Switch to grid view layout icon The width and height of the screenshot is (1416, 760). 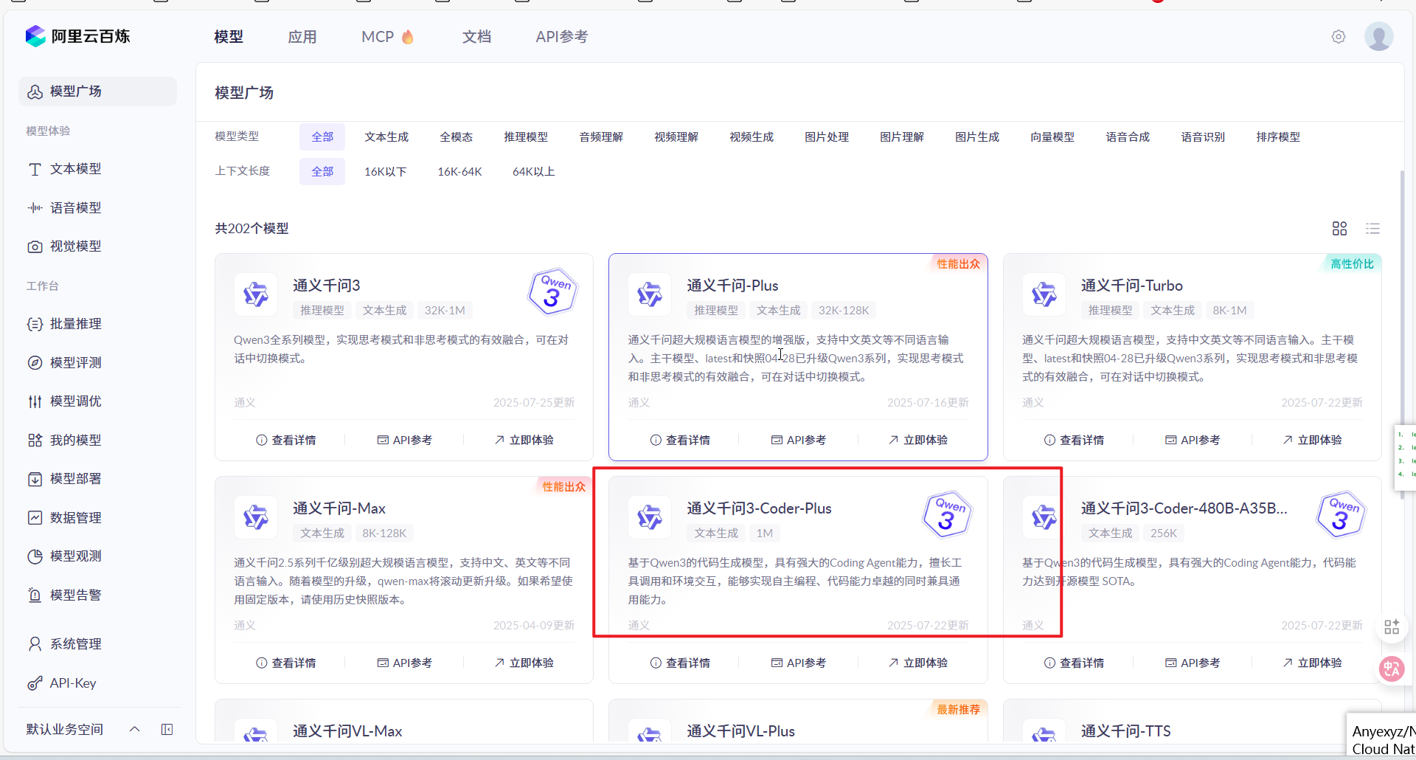1339,229
